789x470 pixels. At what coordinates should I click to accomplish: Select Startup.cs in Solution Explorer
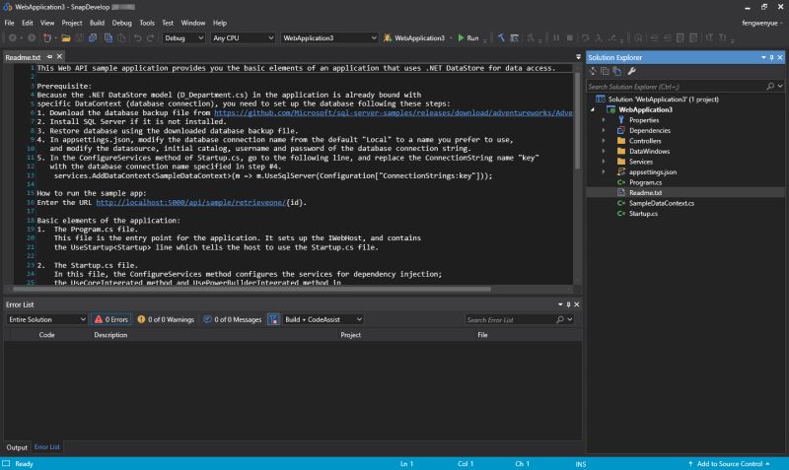(643, 214)
